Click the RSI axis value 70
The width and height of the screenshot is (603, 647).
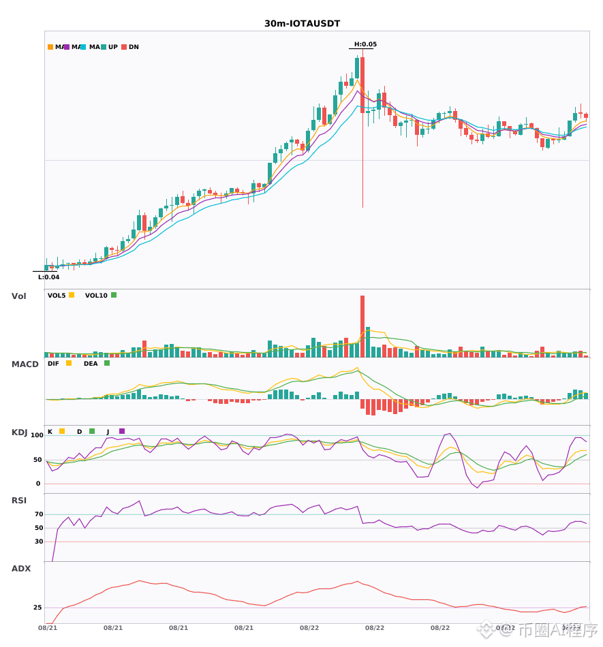coord(39,514)
